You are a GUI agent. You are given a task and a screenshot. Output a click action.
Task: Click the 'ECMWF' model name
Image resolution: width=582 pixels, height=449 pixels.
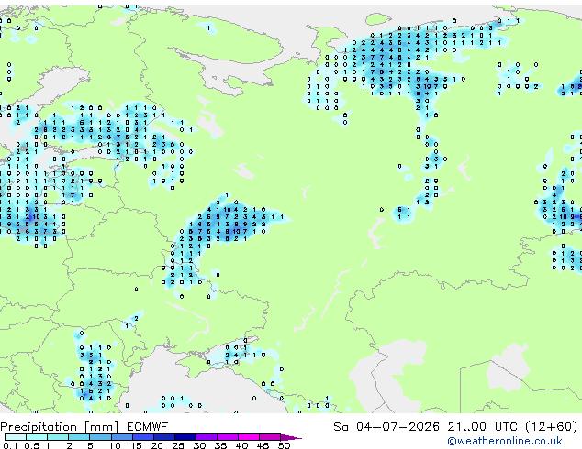pyautogui.click(x=148, y=427)
